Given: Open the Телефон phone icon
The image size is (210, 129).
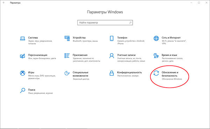Looking at the screenshot, I should pyautogui.click(x=112, y=38).
